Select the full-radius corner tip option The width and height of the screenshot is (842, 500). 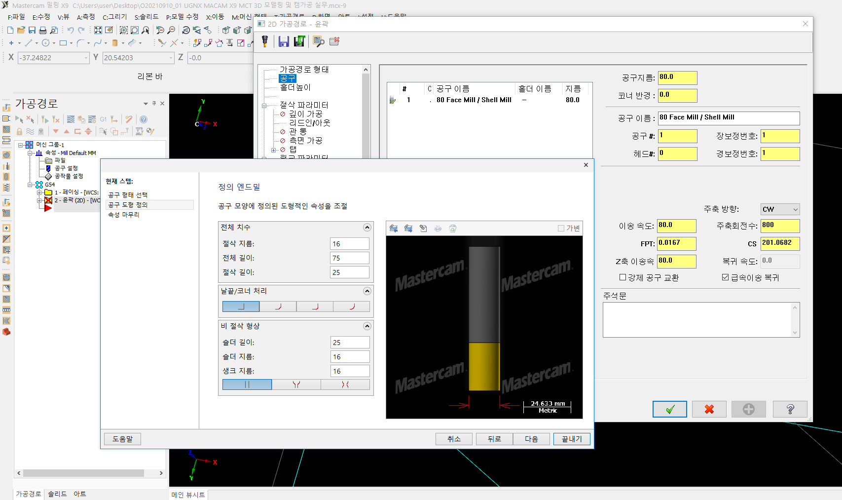(352, 307)
